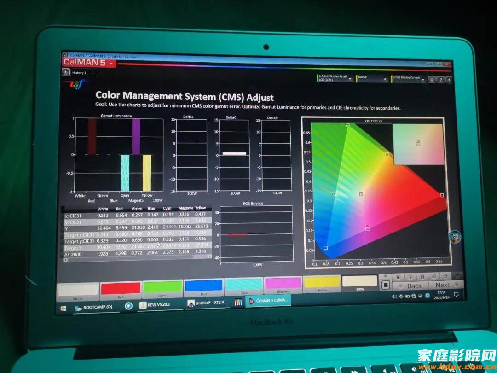This screenshot has width=497, height=373.
Task: Click the battery tray icon
Action: [x=408, y=296]
